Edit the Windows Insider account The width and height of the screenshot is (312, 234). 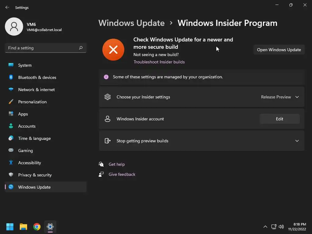coord(279,119)
